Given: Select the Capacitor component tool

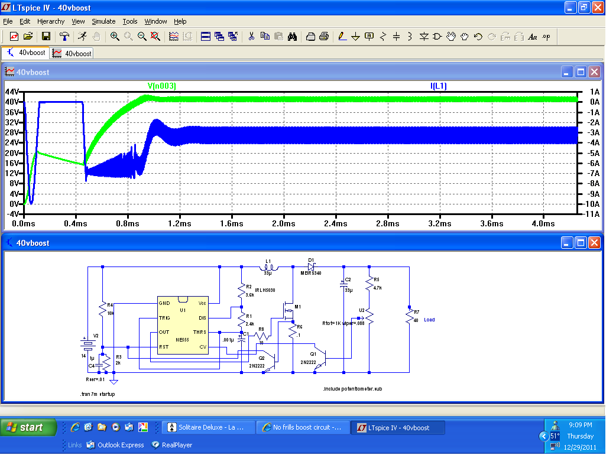Looking at the screenshot, I should tap(397, 37).
